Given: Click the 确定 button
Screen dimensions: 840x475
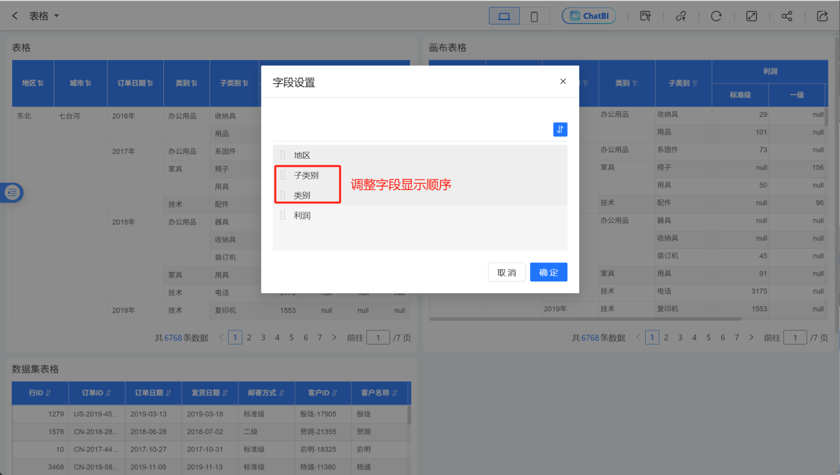Looking at the screenshot, I should [x=548, y=272].
